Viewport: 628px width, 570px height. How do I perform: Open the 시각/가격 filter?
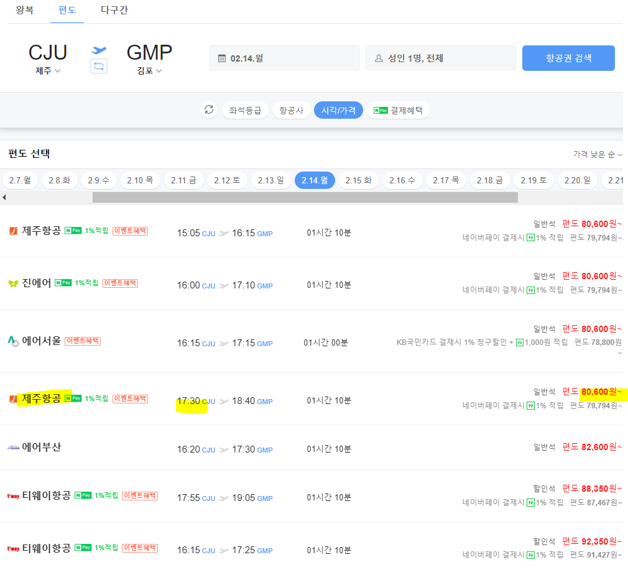click(338, 110)
